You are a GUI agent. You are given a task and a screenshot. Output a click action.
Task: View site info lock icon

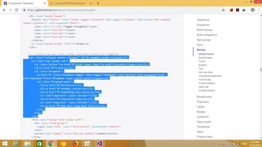tap(24, 10)
